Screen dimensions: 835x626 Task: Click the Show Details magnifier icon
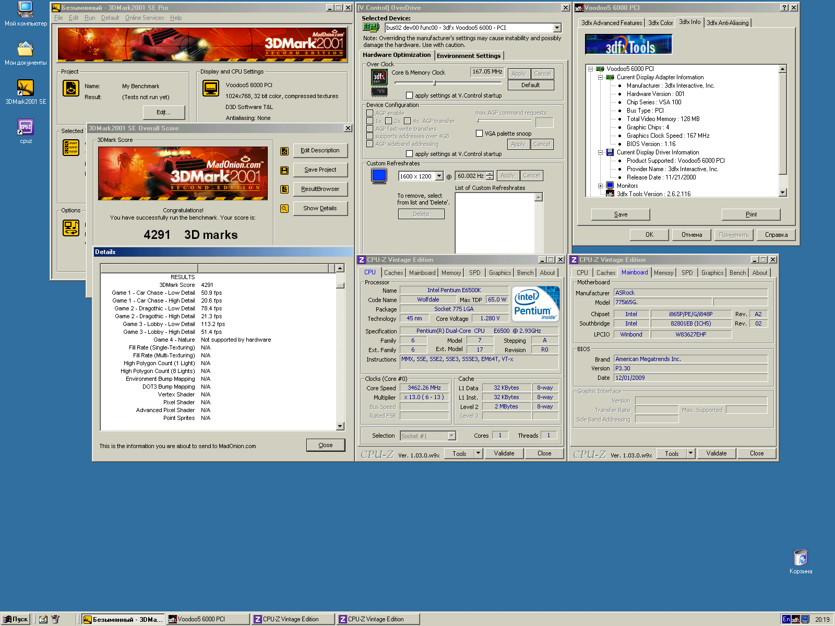pyautogui.click(x=284, y=209)
